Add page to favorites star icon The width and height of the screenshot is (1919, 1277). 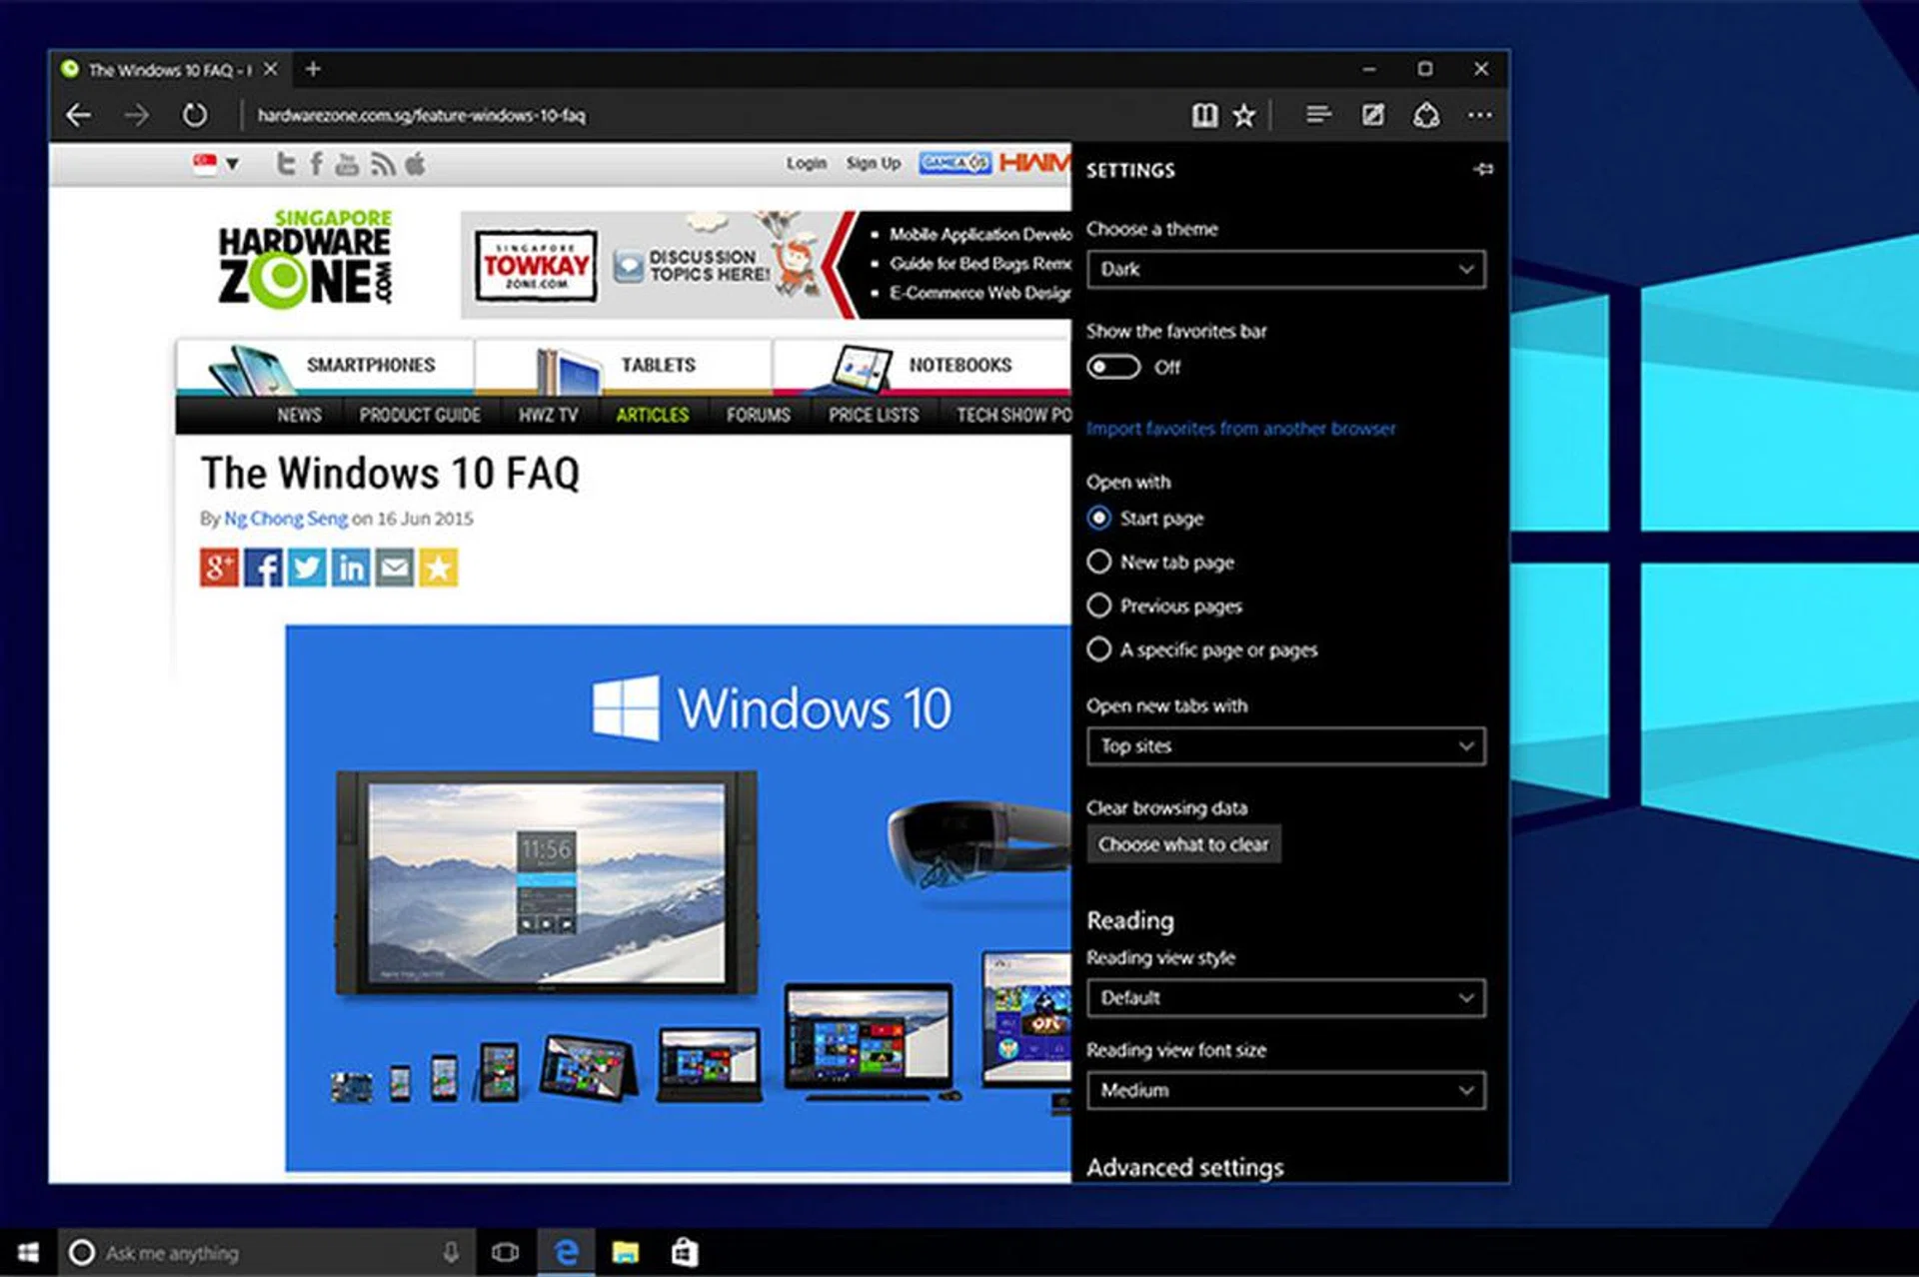(1244, 116)
